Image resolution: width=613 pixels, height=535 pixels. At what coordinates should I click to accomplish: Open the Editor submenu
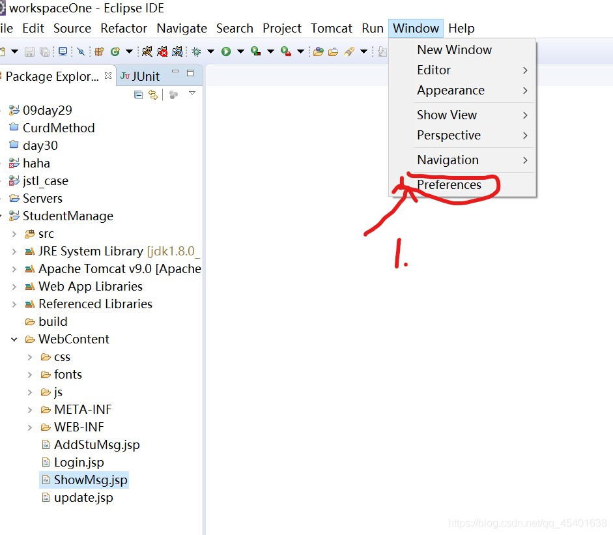click(463, 70)
